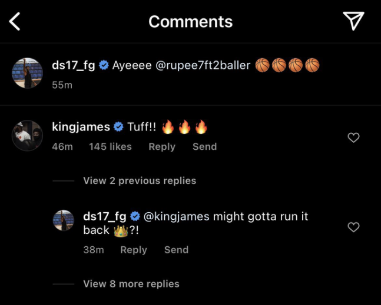Open direct share paper plane icon

(x=353, y=21)
